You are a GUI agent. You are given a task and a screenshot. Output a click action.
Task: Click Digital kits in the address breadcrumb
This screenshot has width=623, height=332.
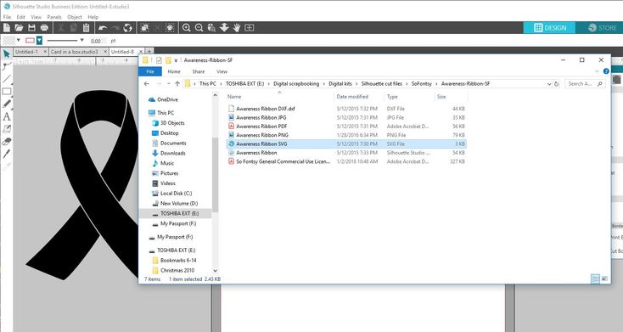(x=340, y=84)
